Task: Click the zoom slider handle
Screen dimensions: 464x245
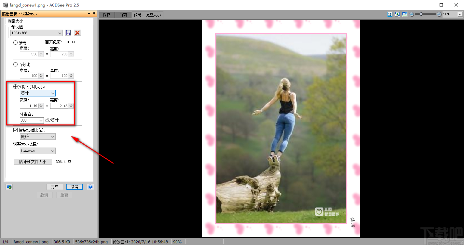Action: (421, 14)
